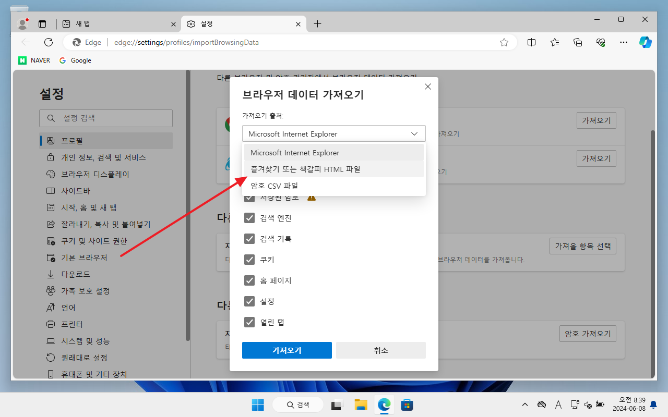Image resolution: width=668 pixels, height=417 pixels.
Task: Click the 설정 검색 search field
Action: 106,118
